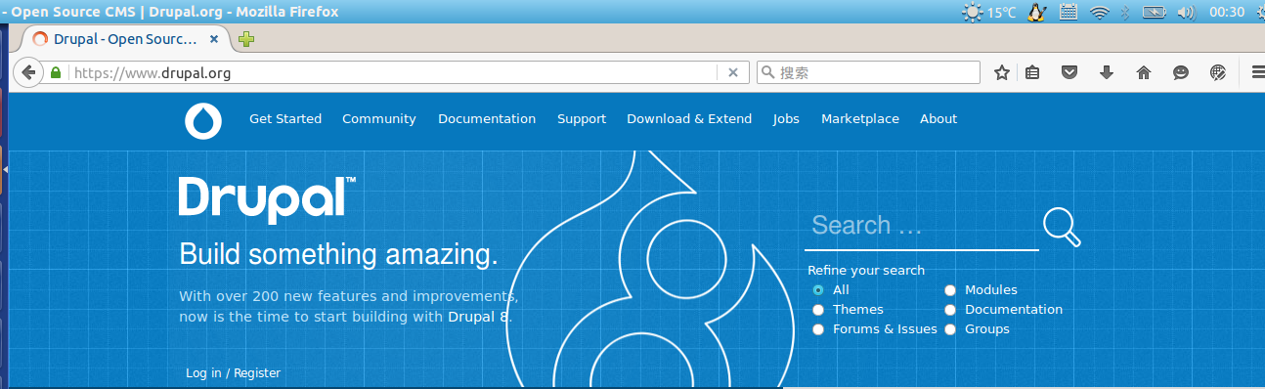Open the sound volume indicator
The image size is (1265, 389).
click(1186, 13)
